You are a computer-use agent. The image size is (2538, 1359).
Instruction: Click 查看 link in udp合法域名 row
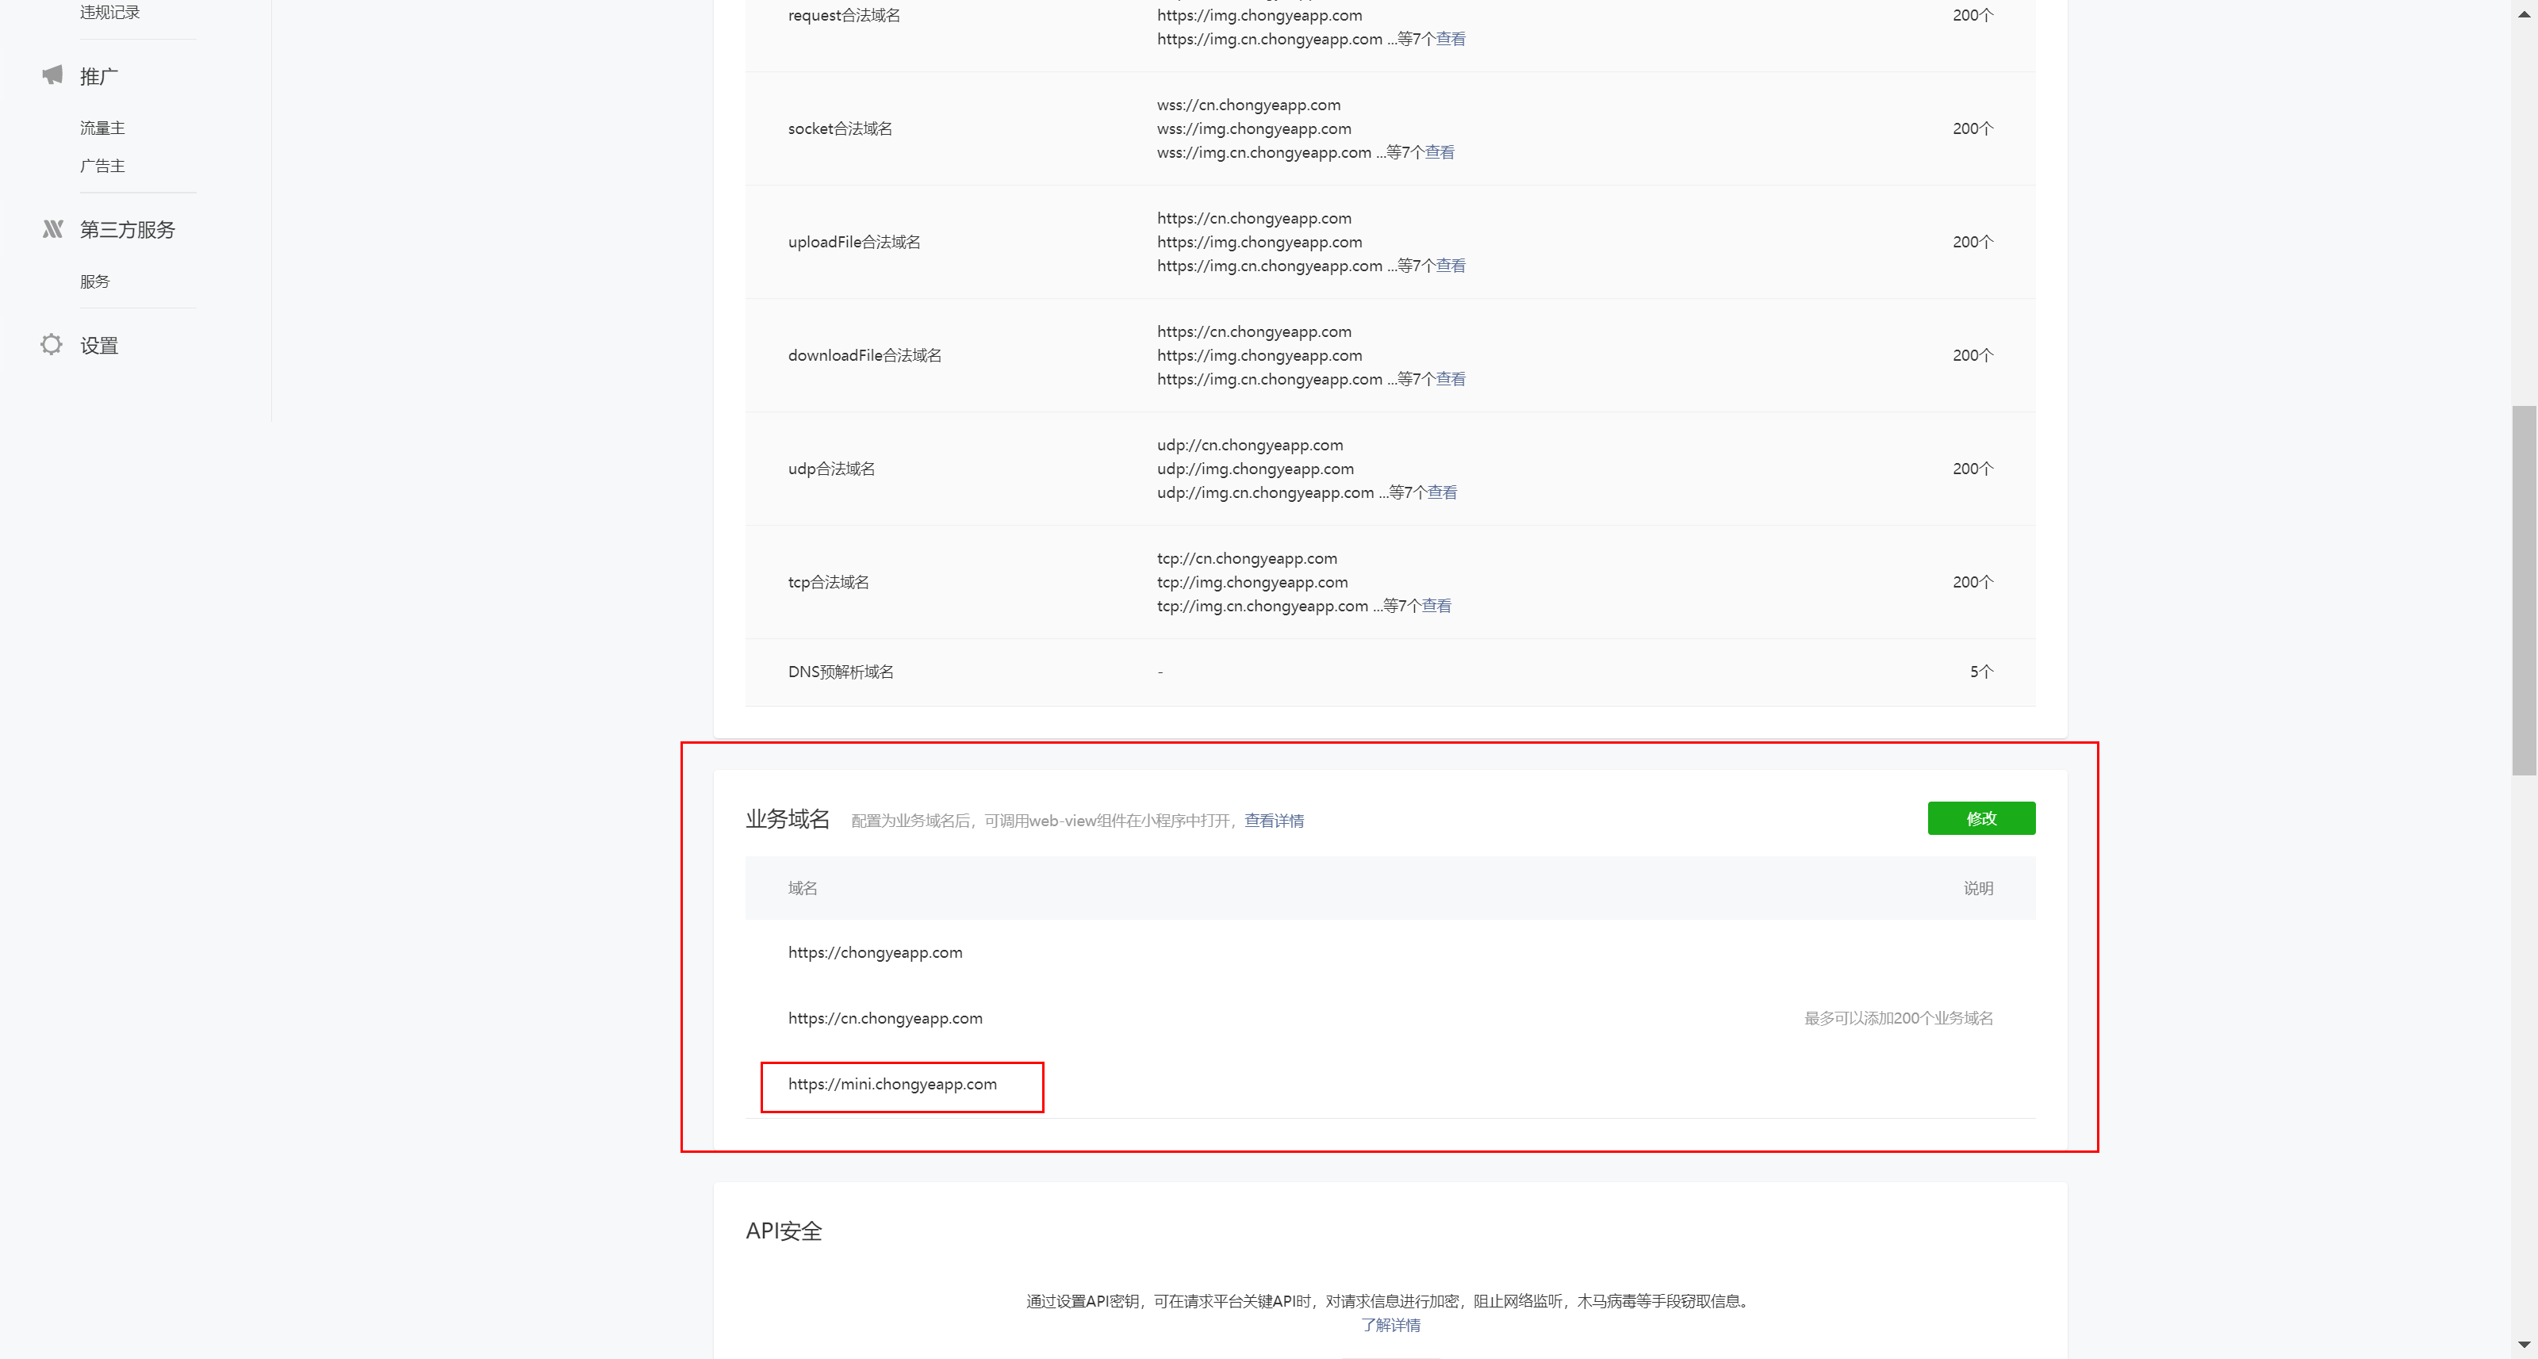tap(1443, 492)
